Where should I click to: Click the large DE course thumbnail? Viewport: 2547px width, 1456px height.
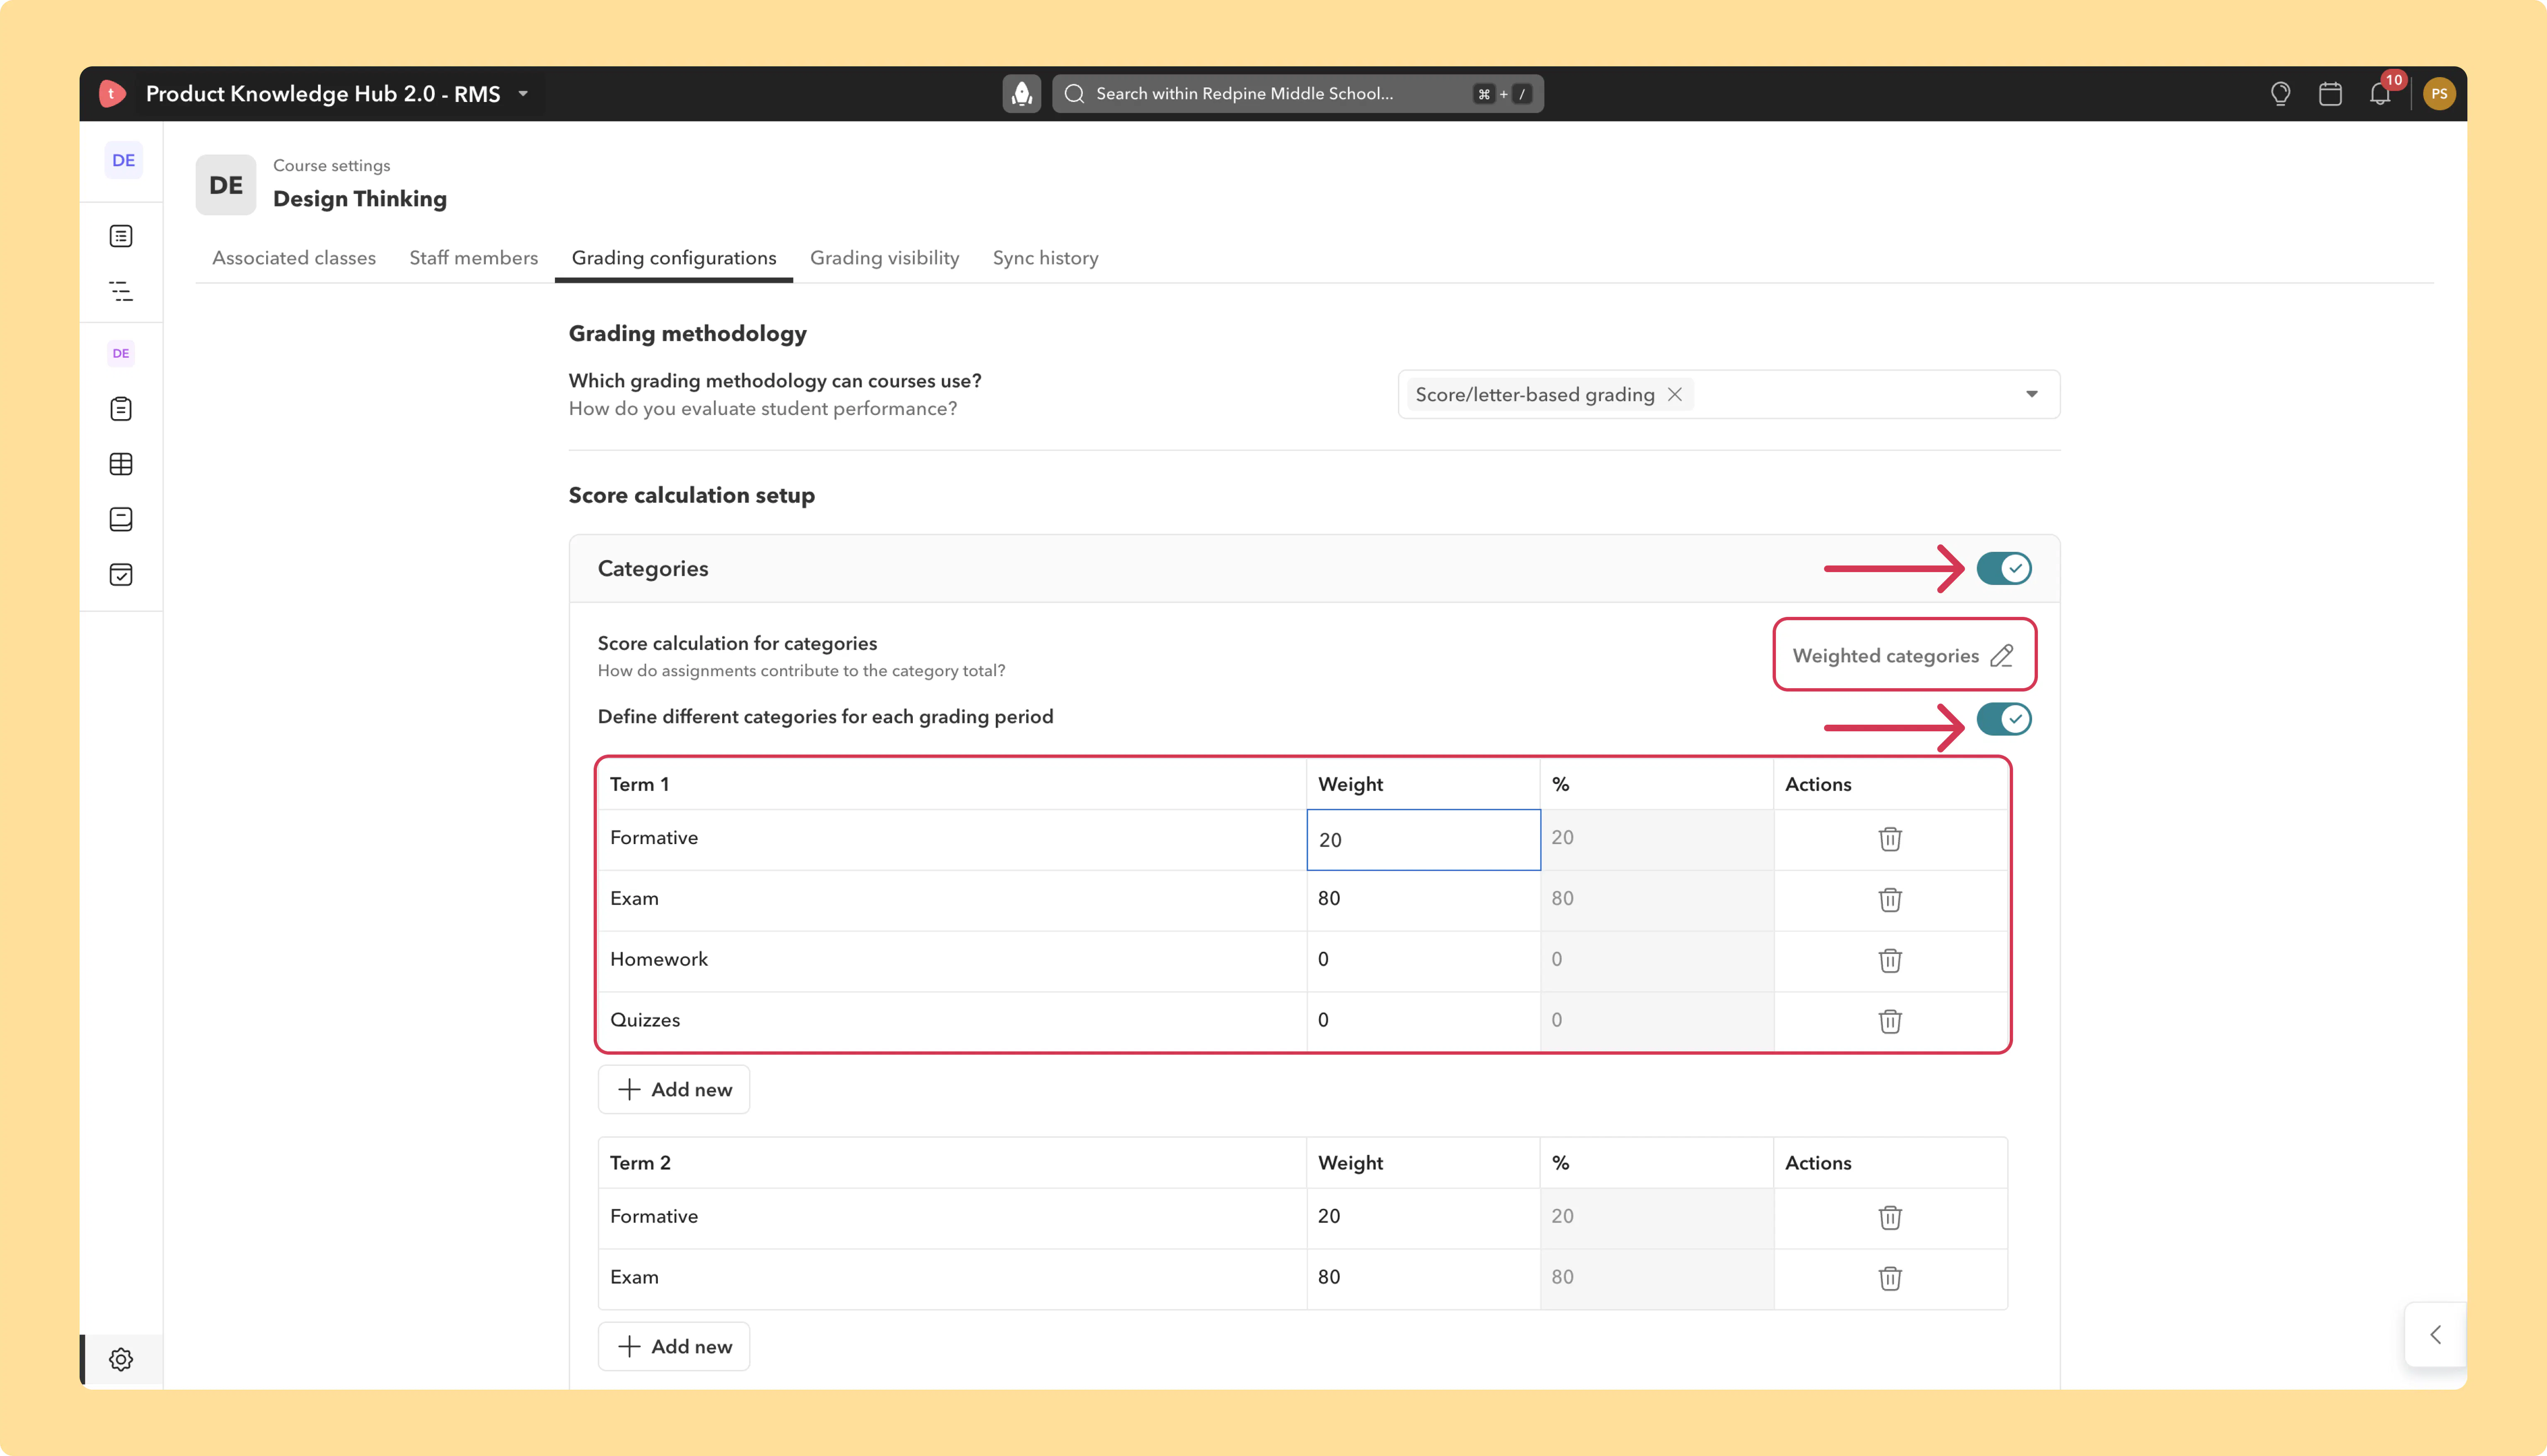point(226,185)
